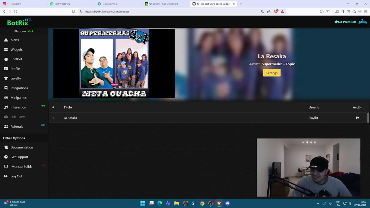Open Interaction music note icon
This screenshot has height=208, width=370.
pyautogui.click(x=6, y=107)
